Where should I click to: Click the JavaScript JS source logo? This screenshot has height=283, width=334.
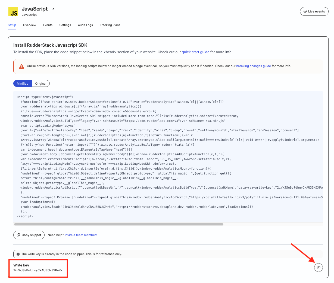pos(13,12)
